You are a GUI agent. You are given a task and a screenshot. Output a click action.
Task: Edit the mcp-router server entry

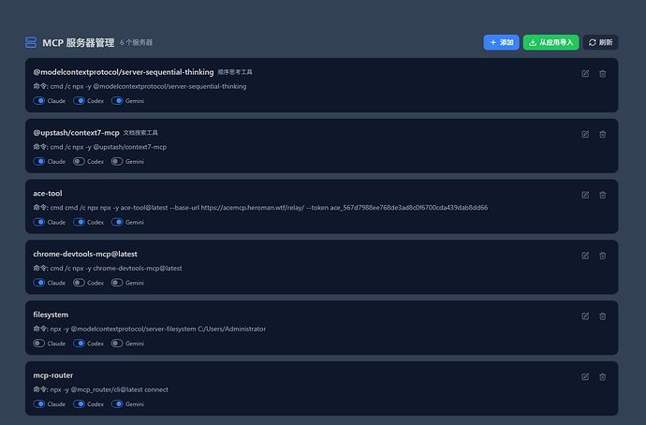pyautogui.click(x=585, y=377)
